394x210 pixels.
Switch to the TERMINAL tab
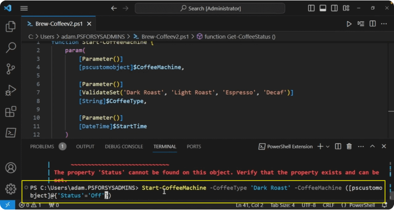coord(165,146)
